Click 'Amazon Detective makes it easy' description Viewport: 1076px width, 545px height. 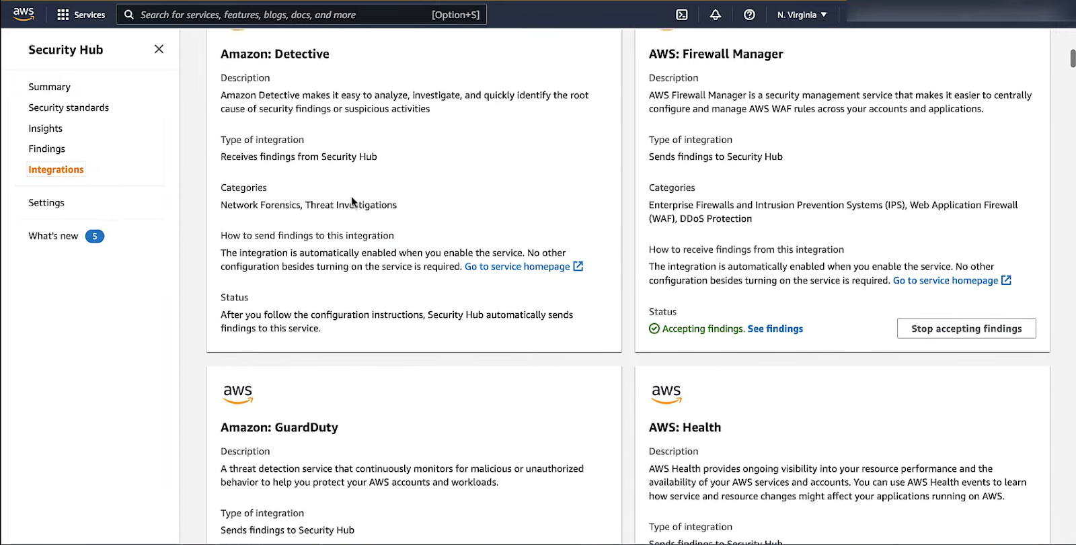(404, 102)
